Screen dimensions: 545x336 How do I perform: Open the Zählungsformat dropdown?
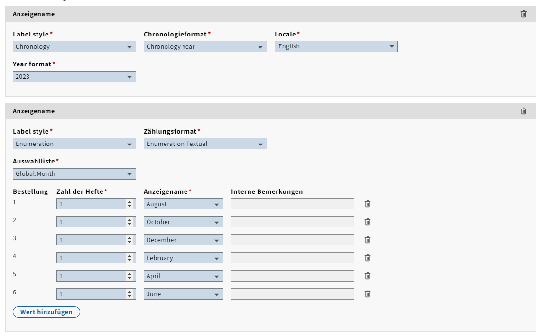(205, 144)
